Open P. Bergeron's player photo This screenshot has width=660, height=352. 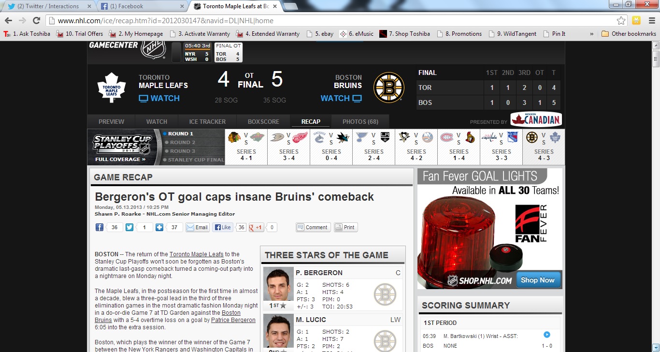tap(278, 285)
